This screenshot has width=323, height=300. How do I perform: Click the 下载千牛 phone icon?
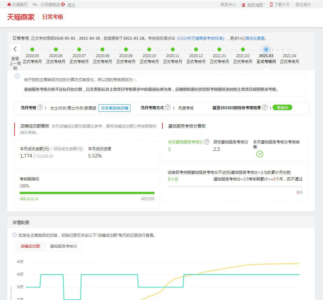point(271,5)
